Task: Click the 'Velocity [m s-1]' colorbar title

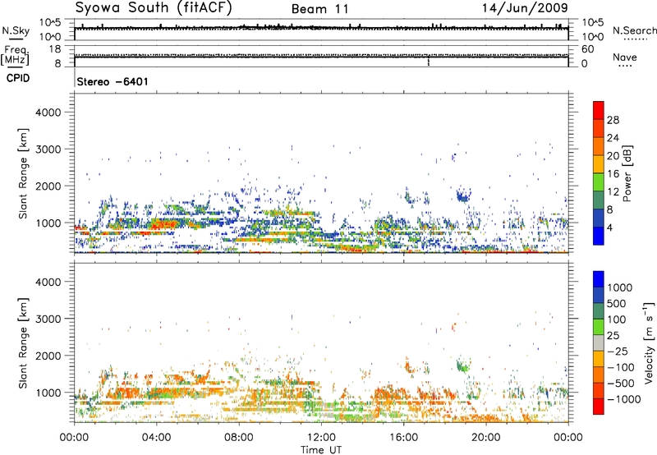Action: (x=649, y=342)
